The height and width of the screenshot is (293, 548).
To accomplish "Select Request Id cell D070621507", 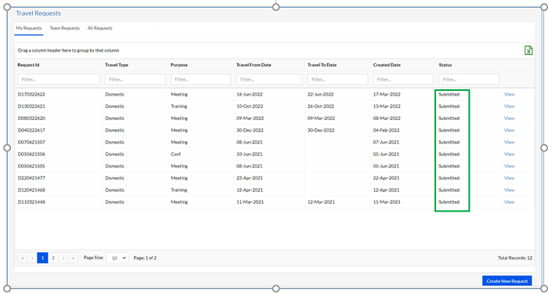I will (x=31, y=143).
